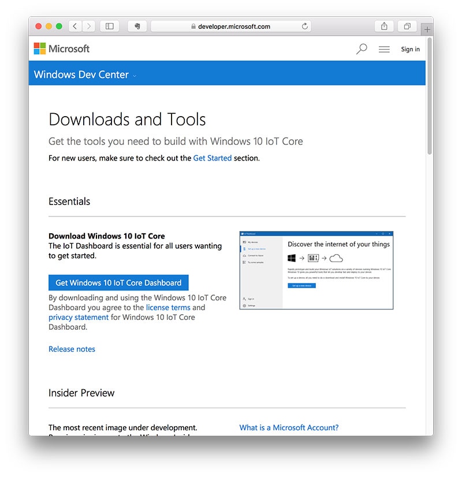Open the tab overview icon
The image size is (462, 477).
406,26
